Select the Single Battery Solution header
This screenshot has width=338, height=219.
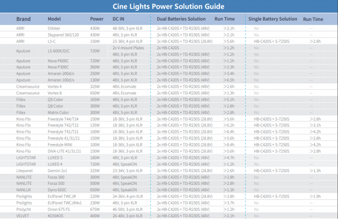coord(273,19)
